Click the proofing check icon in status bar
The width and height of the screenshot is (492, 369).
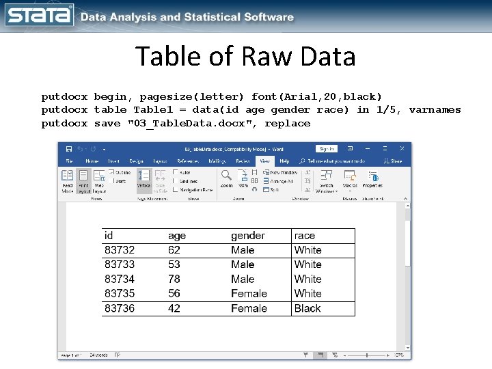[x=118, y=355]
